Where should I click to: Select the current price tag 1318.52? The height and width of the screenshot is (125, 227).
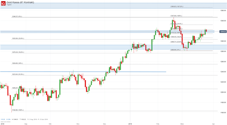click(223, 32)
